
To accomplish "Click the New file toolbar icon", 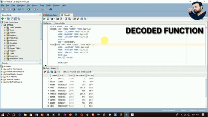I will point(3,9).
